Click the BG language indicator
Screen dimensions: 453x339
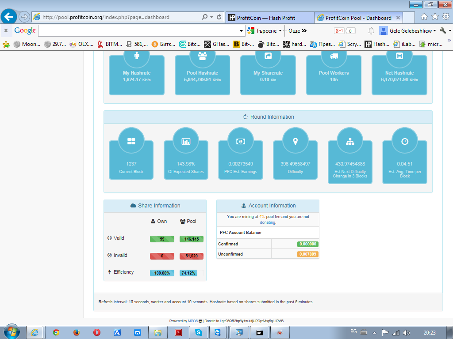(353, 331)
